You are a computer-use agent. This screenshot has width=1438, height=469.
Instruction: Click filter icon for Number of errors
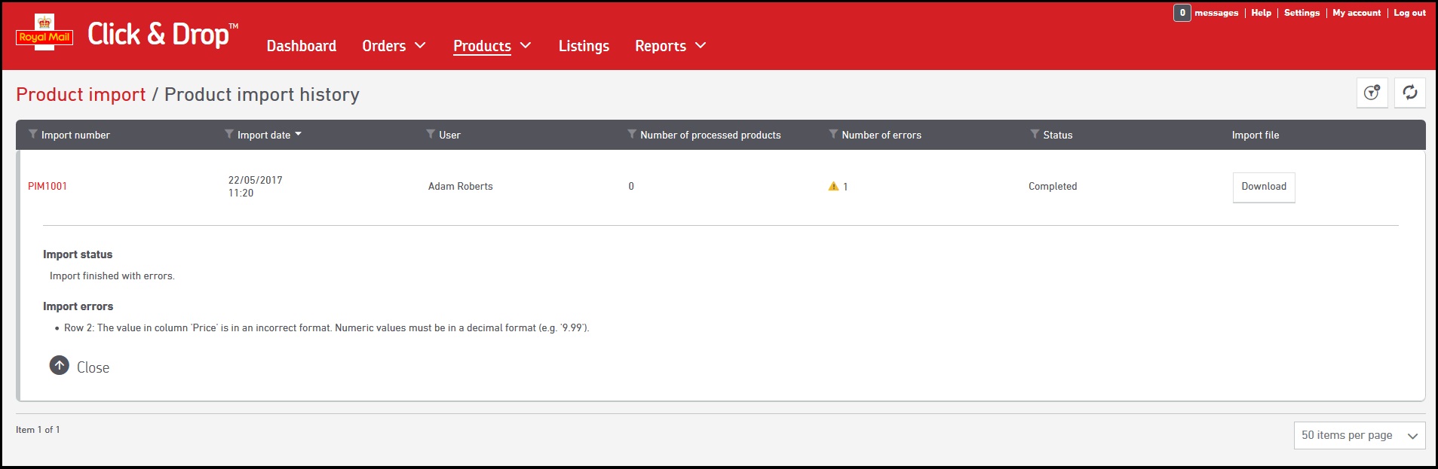[833, 134]
